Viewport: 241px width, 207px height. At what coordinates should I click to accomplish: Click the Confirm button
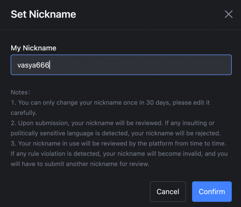[212, 191]
